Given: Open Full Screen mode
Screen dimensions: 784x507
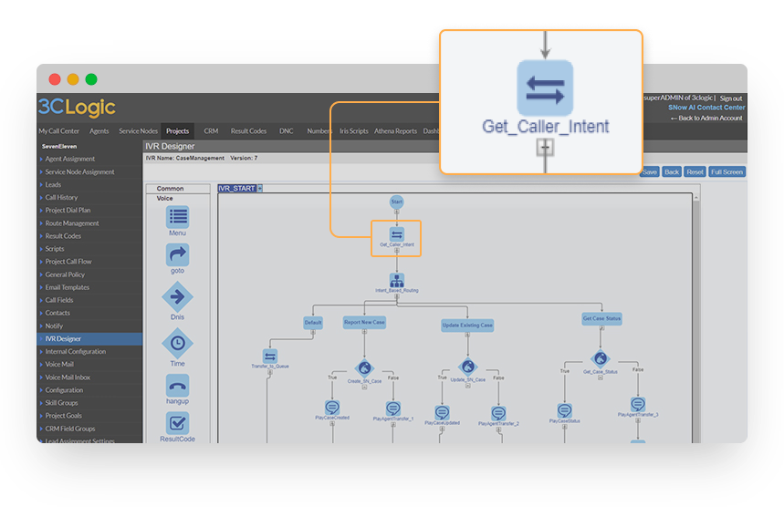Looking at the screenshot, I should click(x=727, y=171).
